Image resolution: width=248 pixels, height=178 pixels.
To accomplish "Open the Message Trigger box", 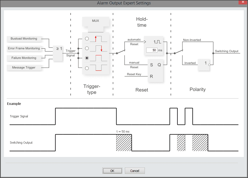I will (24, 68).
